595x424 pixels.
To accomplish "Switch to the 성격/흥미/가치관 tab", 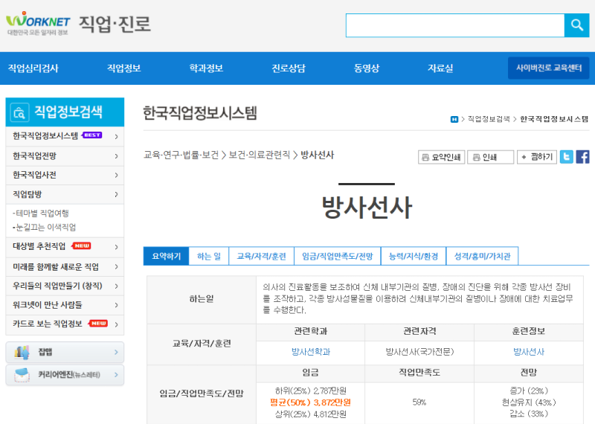I will (482, 256).
